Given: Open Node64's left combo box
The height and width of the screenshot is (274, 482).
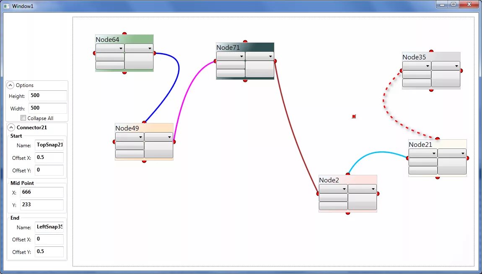Looking at the screenshot, I should [110, 48].
